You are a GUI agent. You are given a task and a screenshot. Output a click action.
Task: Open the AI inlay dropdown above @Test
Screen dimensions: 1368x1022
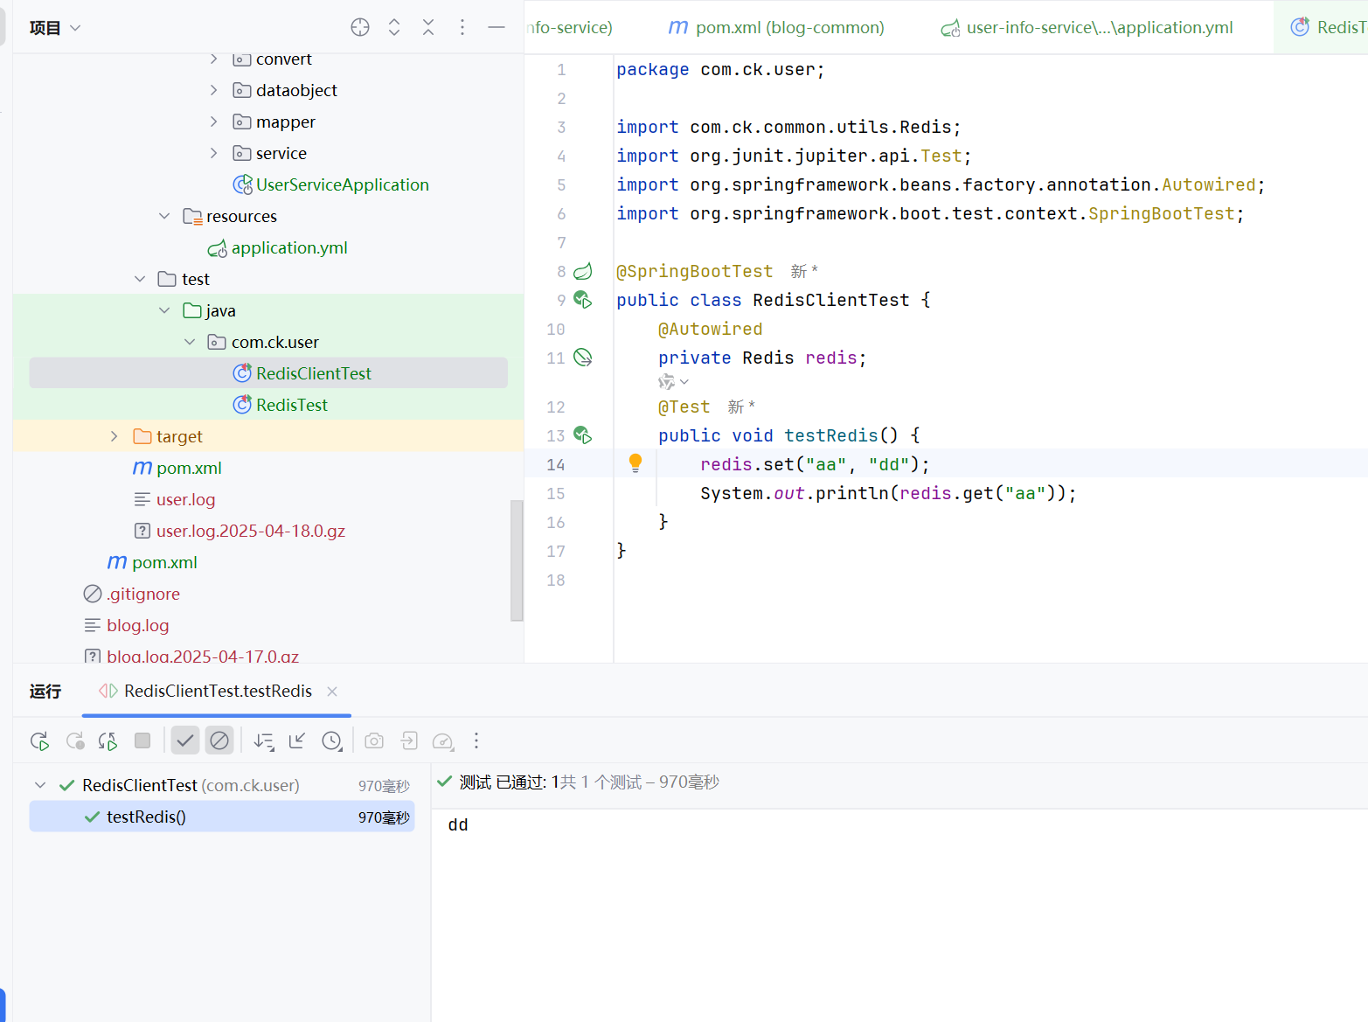tap(673, 382)
